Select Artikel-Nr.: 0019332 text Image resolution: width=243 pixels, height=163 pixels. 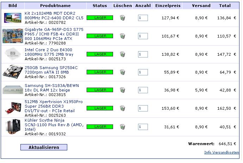(x=45, y=134)
